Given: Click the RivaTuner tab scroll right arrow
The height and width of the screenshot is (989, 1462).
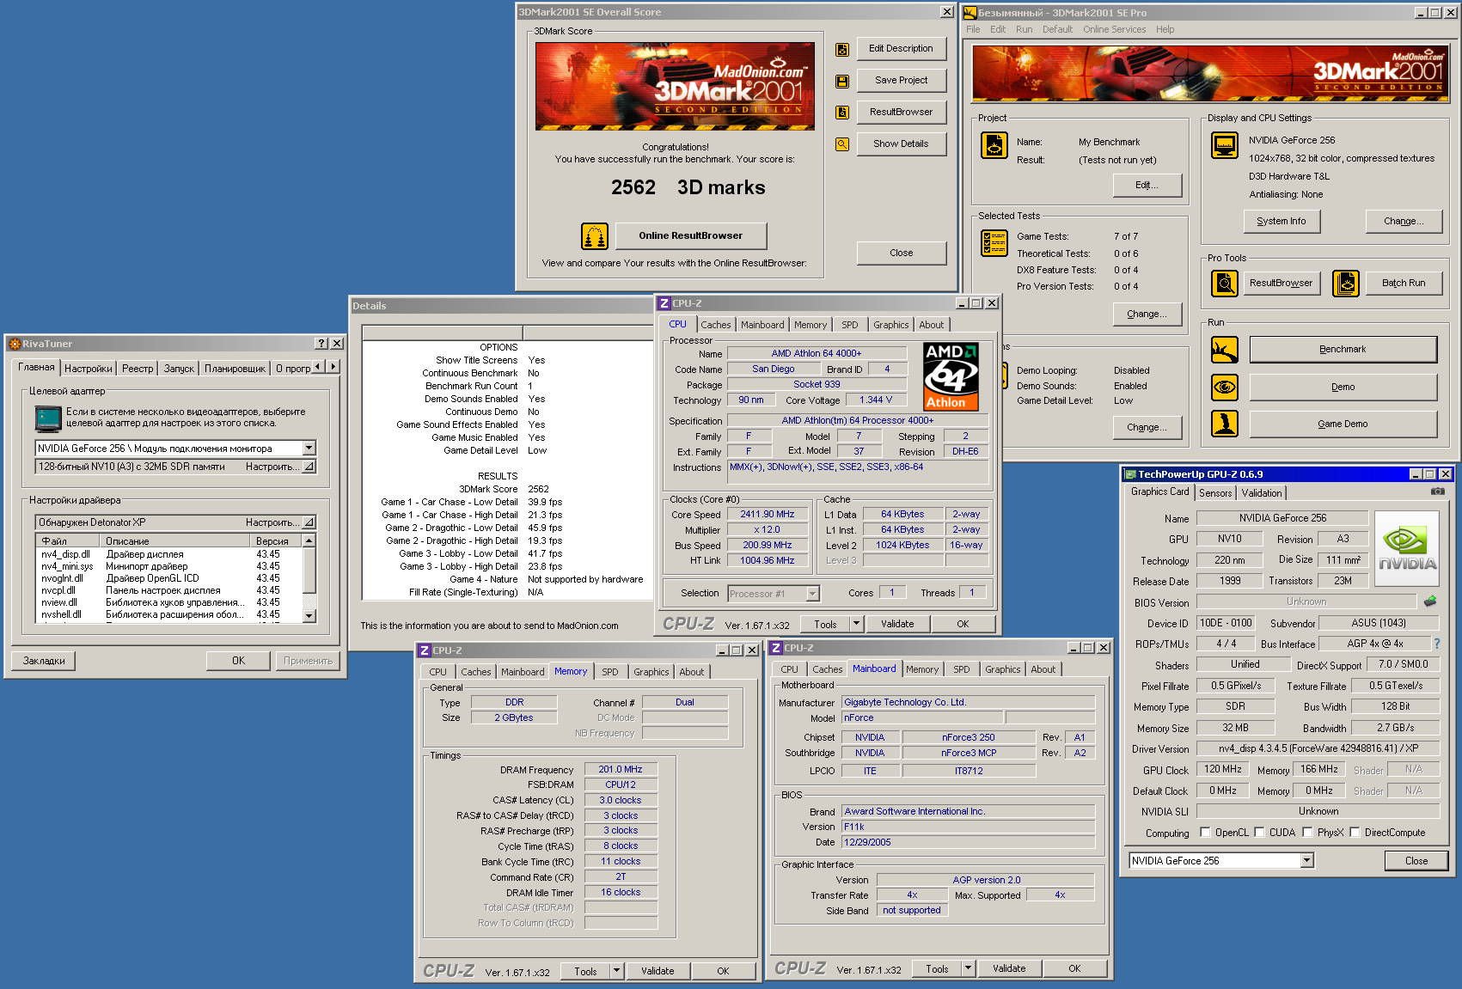Looking at the screenshot, I should tap(333, 367).
